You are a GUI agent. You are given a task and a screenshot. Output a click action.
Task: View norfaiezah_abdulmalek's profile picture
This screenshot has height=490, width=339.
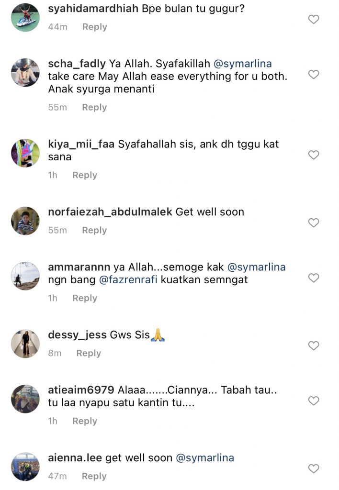(25, 221)
